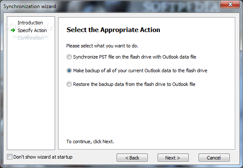Image resolution: width=243 pixels, height=168 pixels.
Task: Select the Synchronize PST file radio button
Action: point(69,57)
